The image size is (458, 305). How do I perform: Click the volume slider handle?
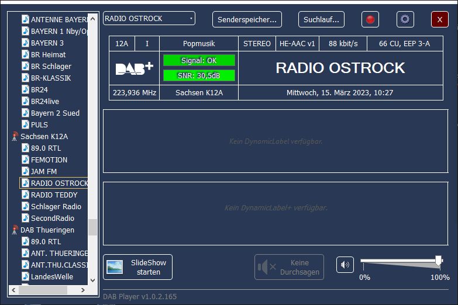[438, 261]
